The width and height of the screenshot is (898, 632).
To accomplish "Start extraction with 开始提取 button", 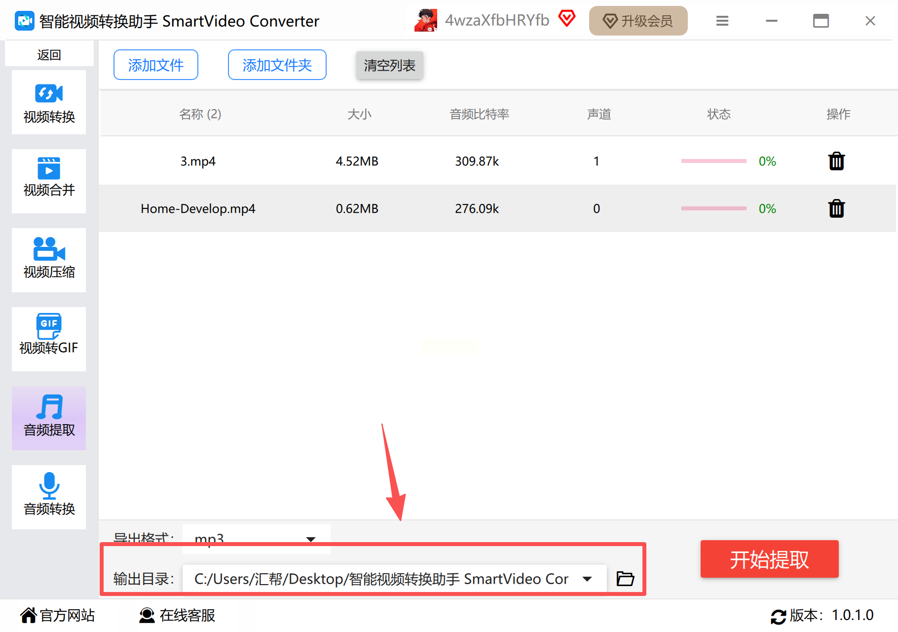I will click(x=770, y=559).
